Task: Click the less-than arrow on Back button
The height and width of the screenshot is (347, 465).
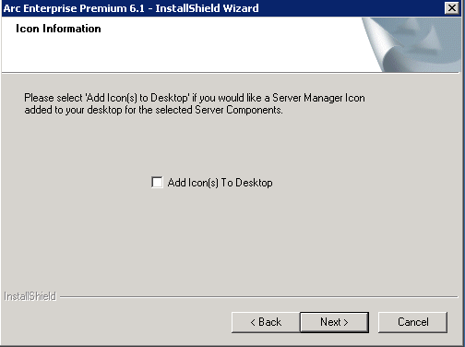Action: pyautogui.click(x=253, y=322)
